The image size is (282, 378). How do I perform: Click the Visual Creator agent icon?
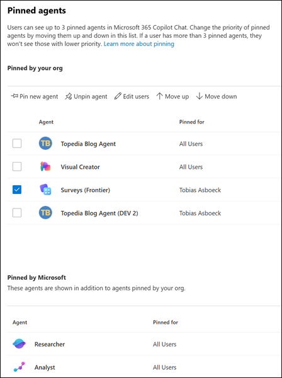coord(45,166)
